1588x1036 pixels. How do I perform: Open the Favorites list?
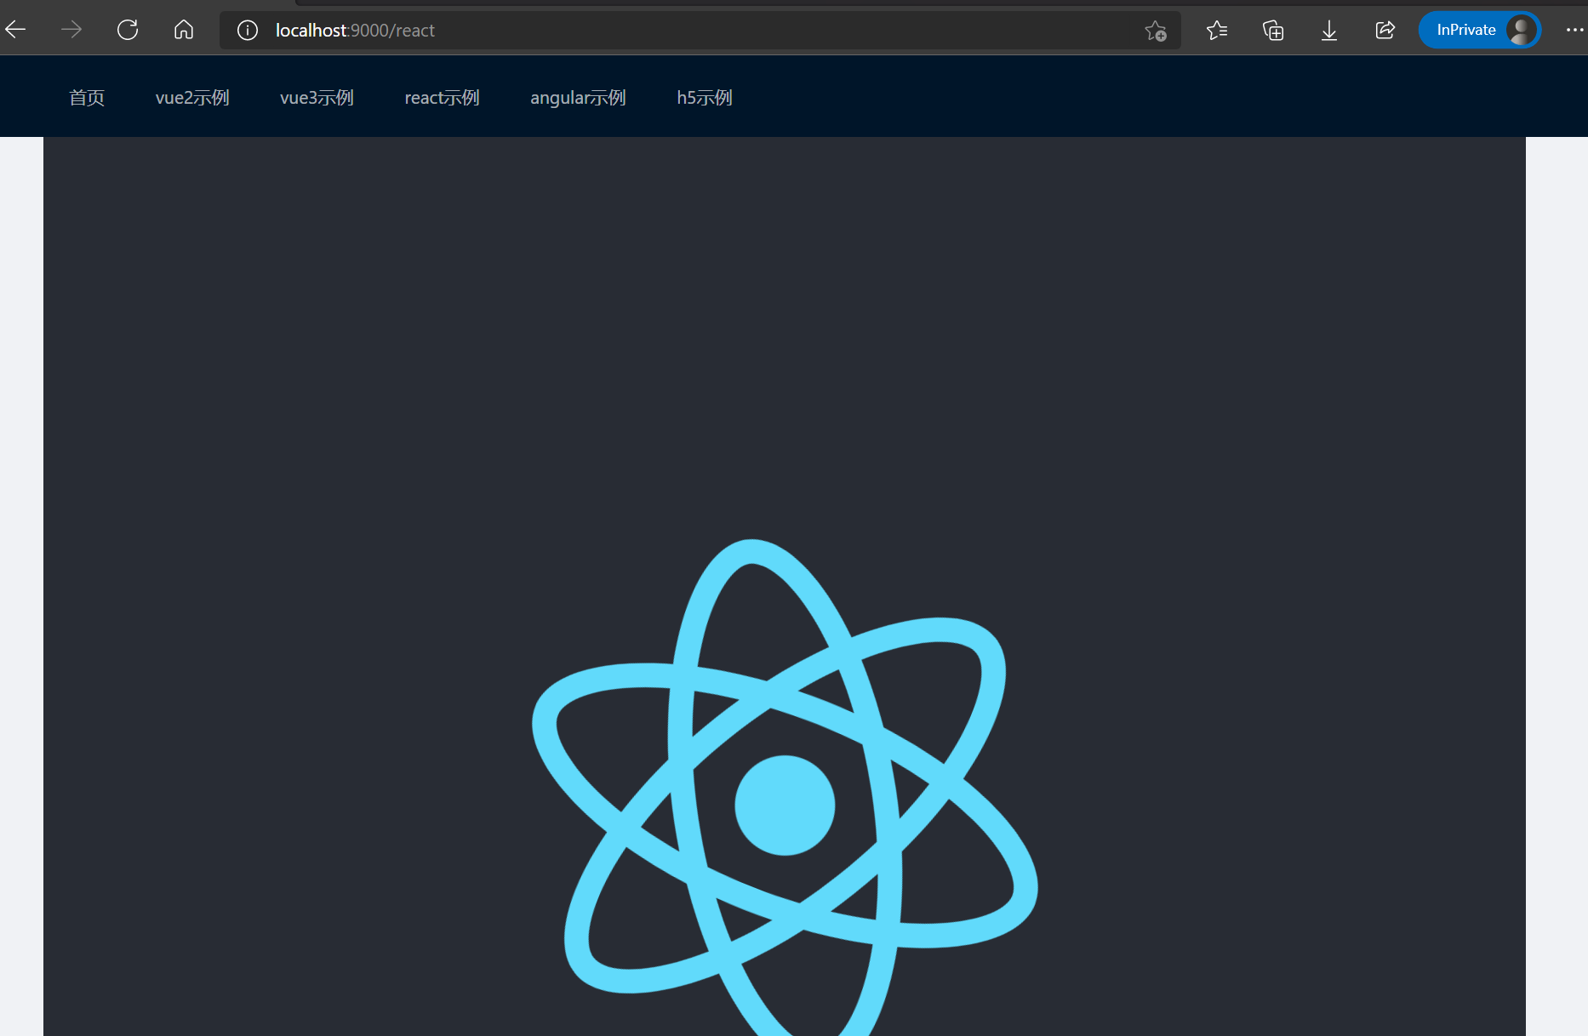pos(1217,31)
